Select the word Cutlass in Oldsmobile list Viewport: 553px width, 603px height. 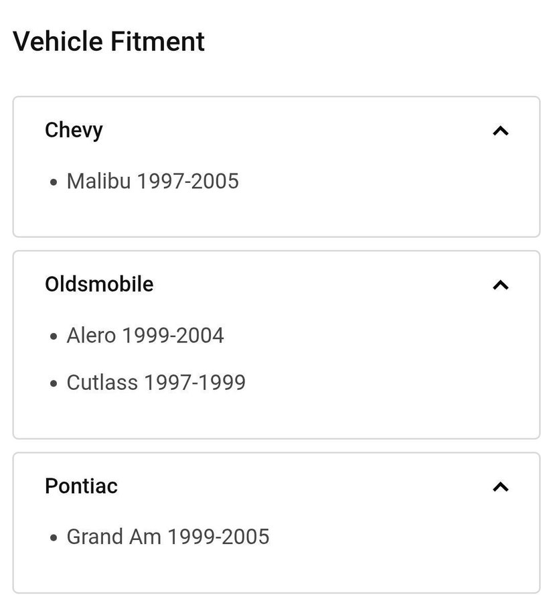click(x=102, y=383)
